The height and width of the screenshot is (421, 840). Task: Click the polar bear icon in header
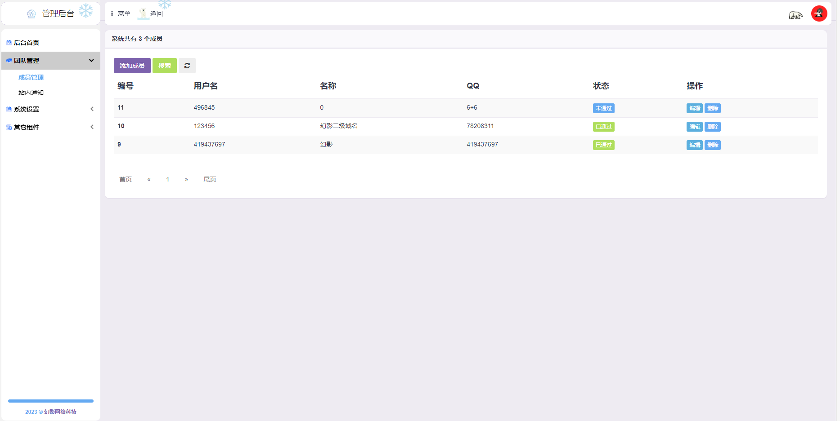pyautogui.click(x=795, y=15)
